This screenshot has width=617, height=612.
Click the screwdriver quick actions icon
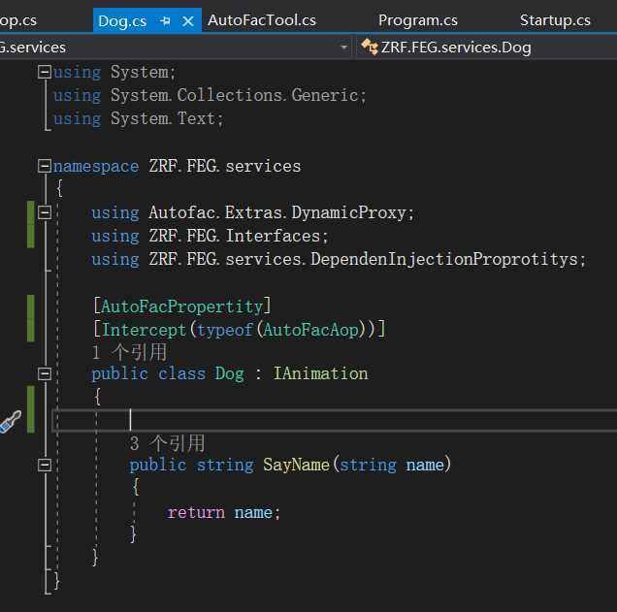[x=11, y=421]
